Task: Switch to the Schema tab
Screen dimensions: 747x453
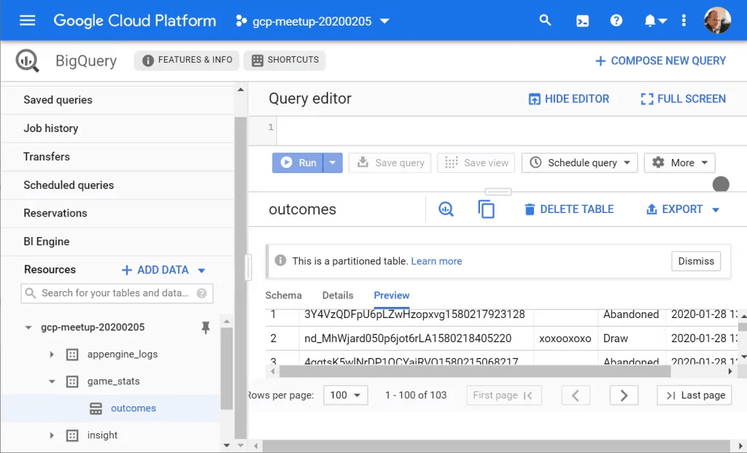Action: point(284,295)
